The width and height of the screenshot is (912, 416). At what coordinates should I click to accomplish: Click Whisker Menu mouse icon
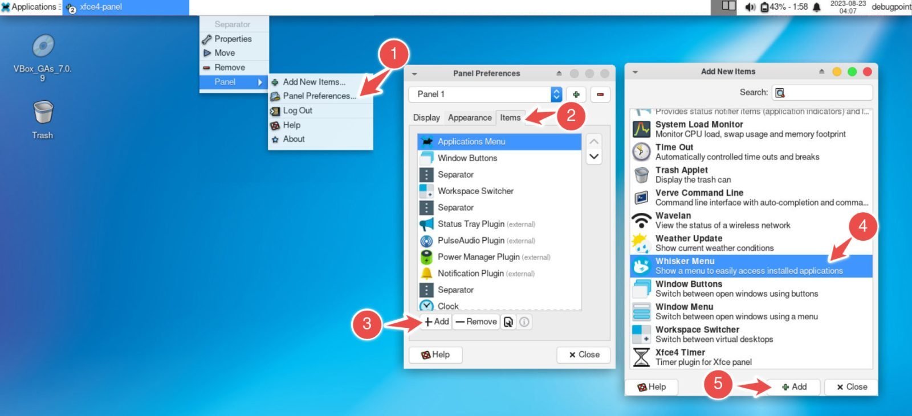coord(642,266)
